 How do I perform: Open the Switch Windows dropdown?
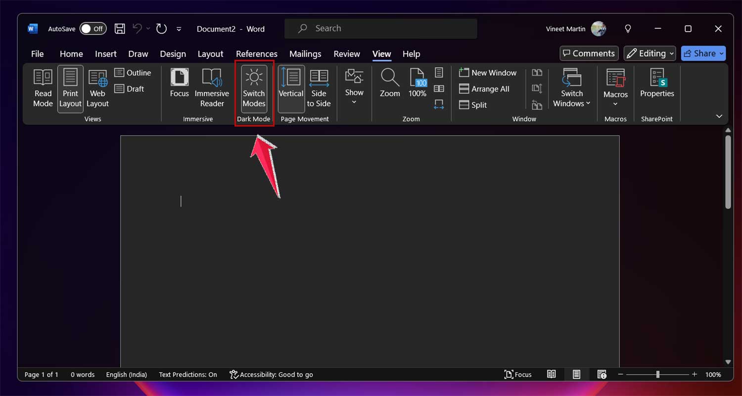572,88
